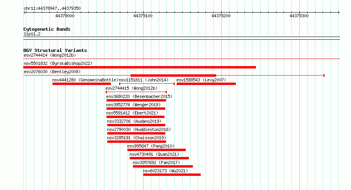This screenshot has height=190, width=351.
Task: Select the red bar under nsv6023173
Action: click(x=172, y=175)
